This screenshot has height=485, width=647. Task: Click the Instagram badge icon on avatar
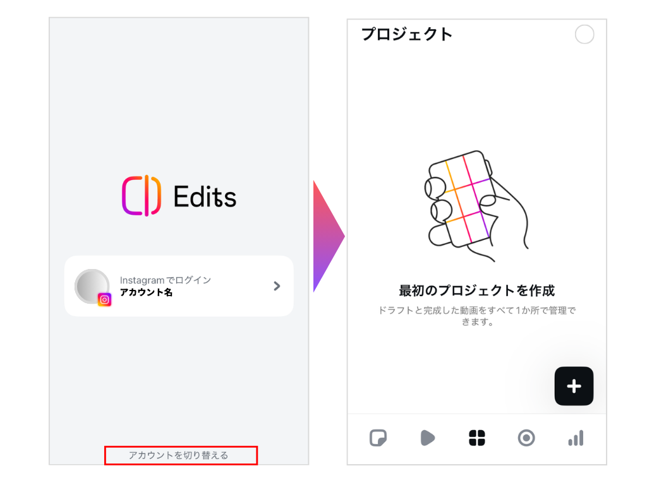[105, 300]
